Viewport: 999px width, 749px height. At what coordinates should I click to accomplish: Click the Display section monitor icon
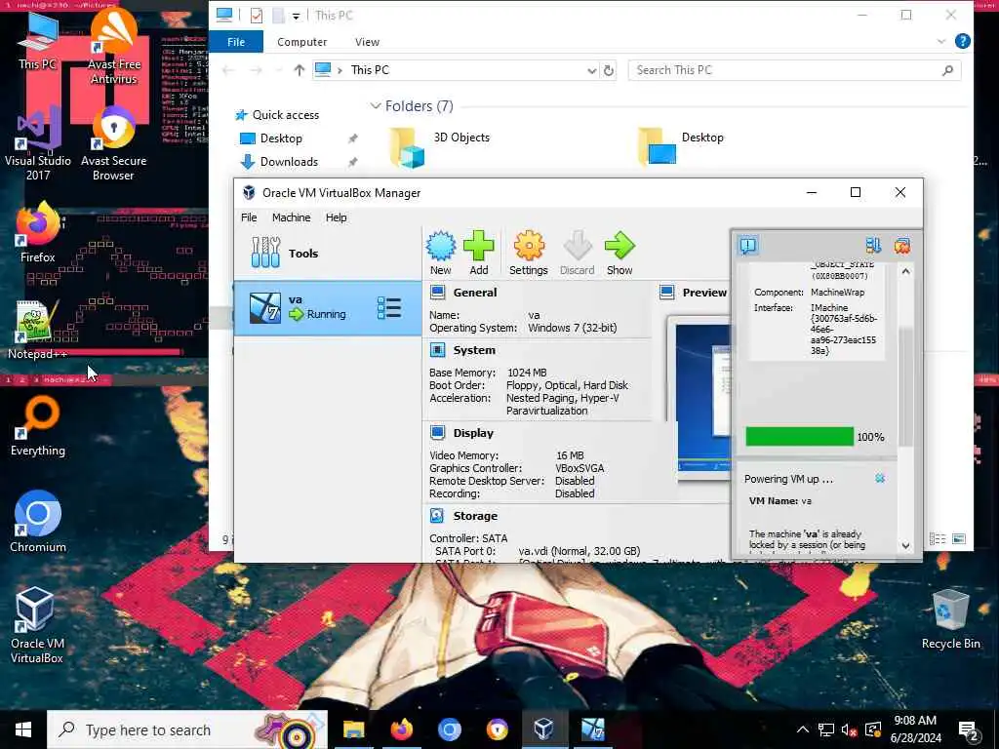pyautogui.click(x=438, y=432)
